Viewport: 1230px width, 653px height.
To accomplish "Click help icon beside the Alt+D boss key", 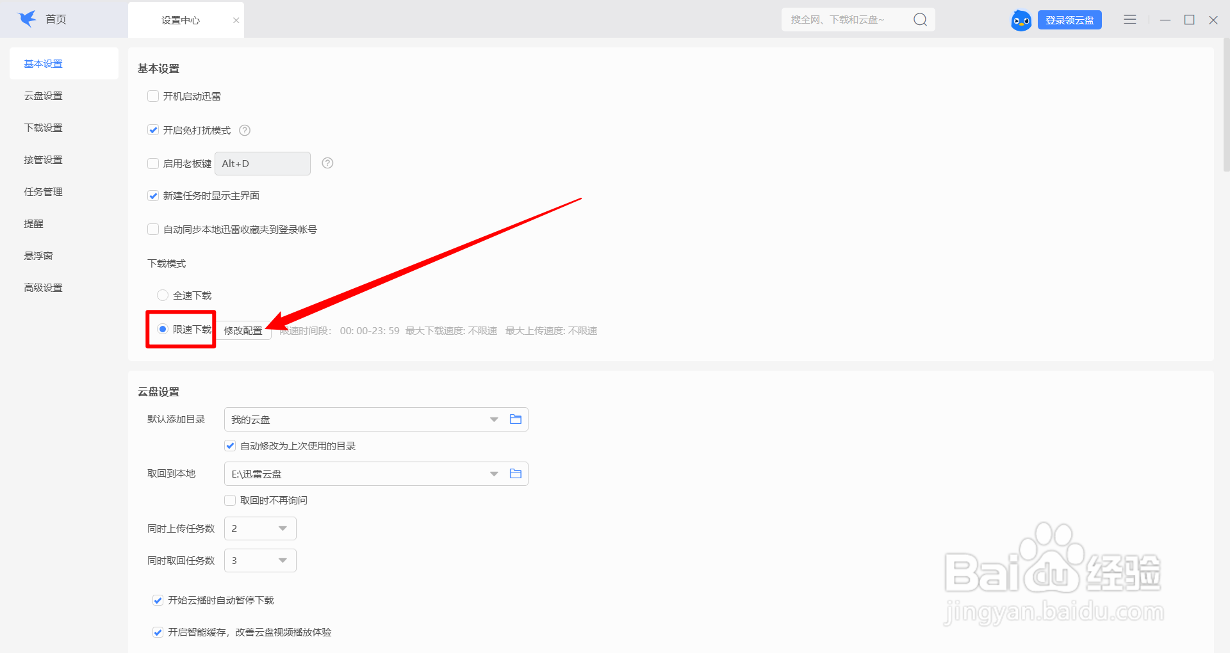I will point(327,163).
